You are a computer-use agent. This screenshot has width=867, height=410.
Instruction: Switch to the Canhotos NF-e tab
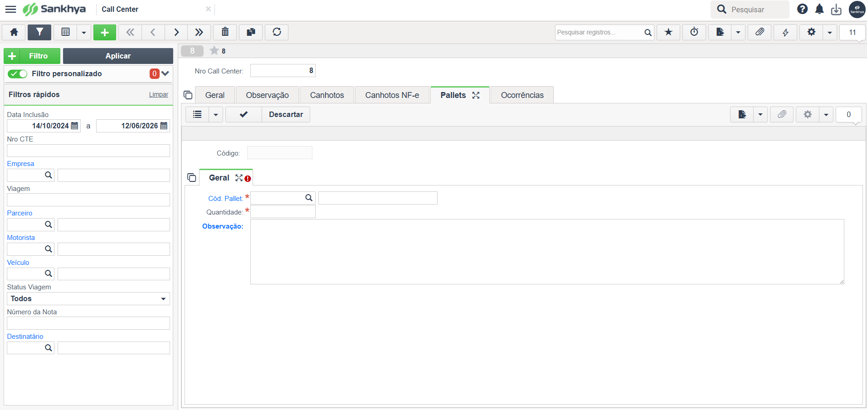[392, 95]
